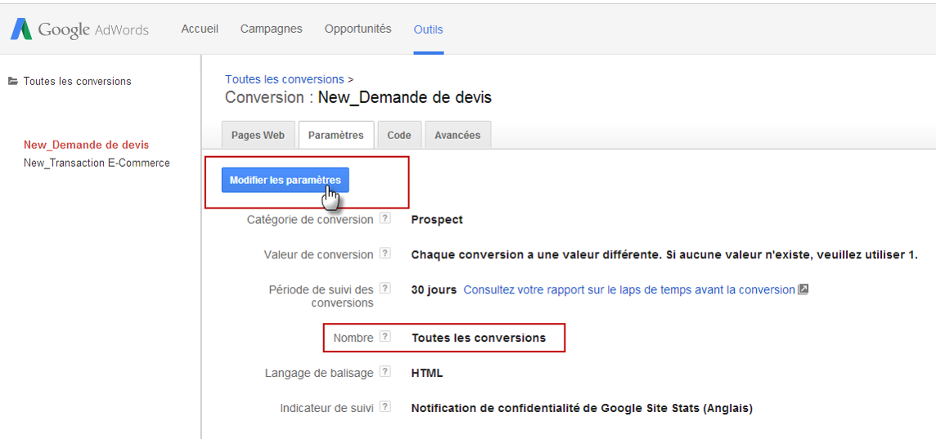The height and width of the screenshot is (439, 936).
Task: Open help icon next to Nombre
Action: pos(385,337)
